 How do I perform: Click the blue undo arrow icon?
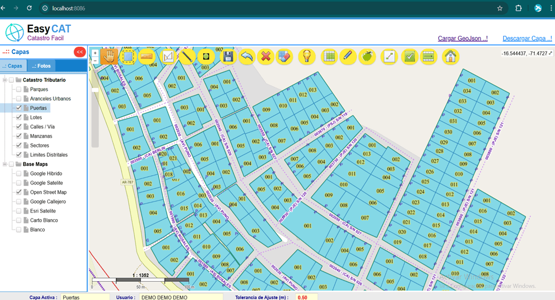pyautogui.click(x=247, y=56)
